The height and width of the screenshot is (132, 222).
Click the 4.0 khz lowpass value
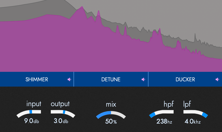[x=193, y=121]
